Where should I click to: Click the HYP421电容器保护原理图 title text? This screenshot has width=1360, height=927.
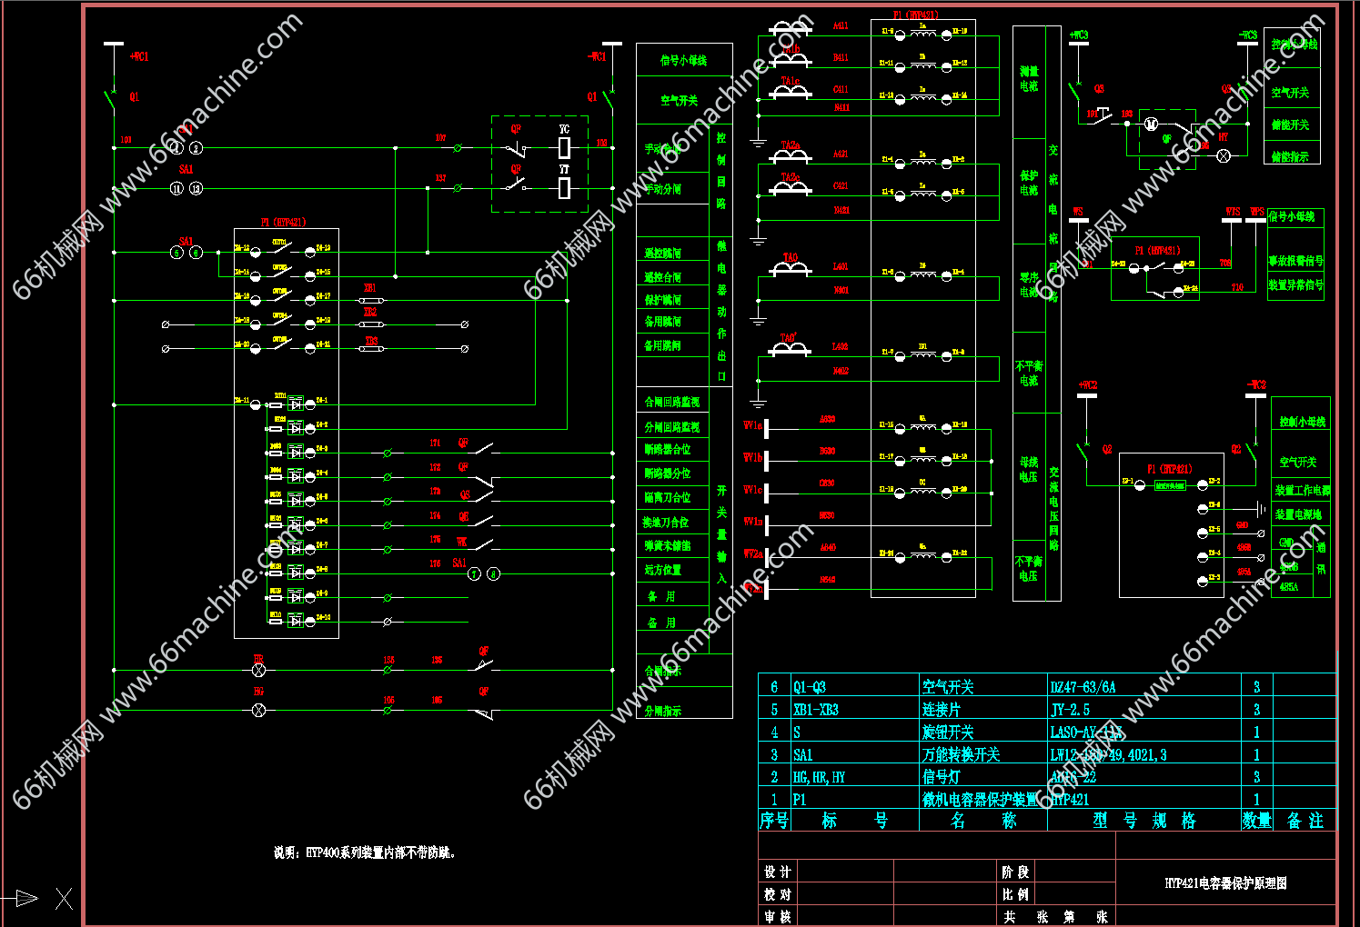(1225, 882)
